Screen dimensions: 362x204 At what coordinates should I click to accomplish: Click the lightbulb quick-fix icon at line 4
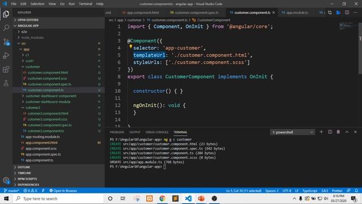(131, 46)
